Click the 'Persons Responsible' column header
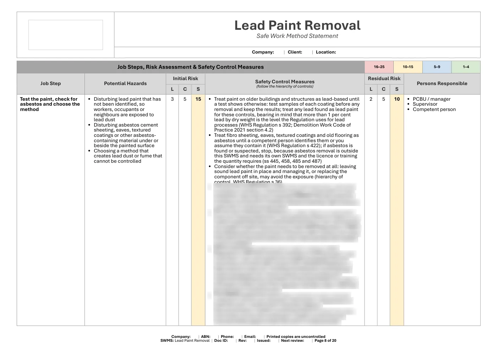 click(442, 84)
